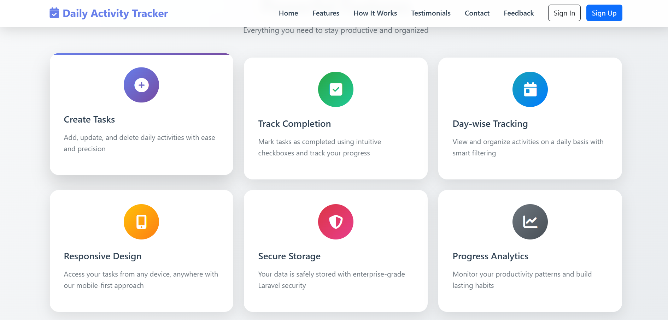668x320 pixels.
Task: Click the Day-wise Tracking heading
Action: (490, 124)
